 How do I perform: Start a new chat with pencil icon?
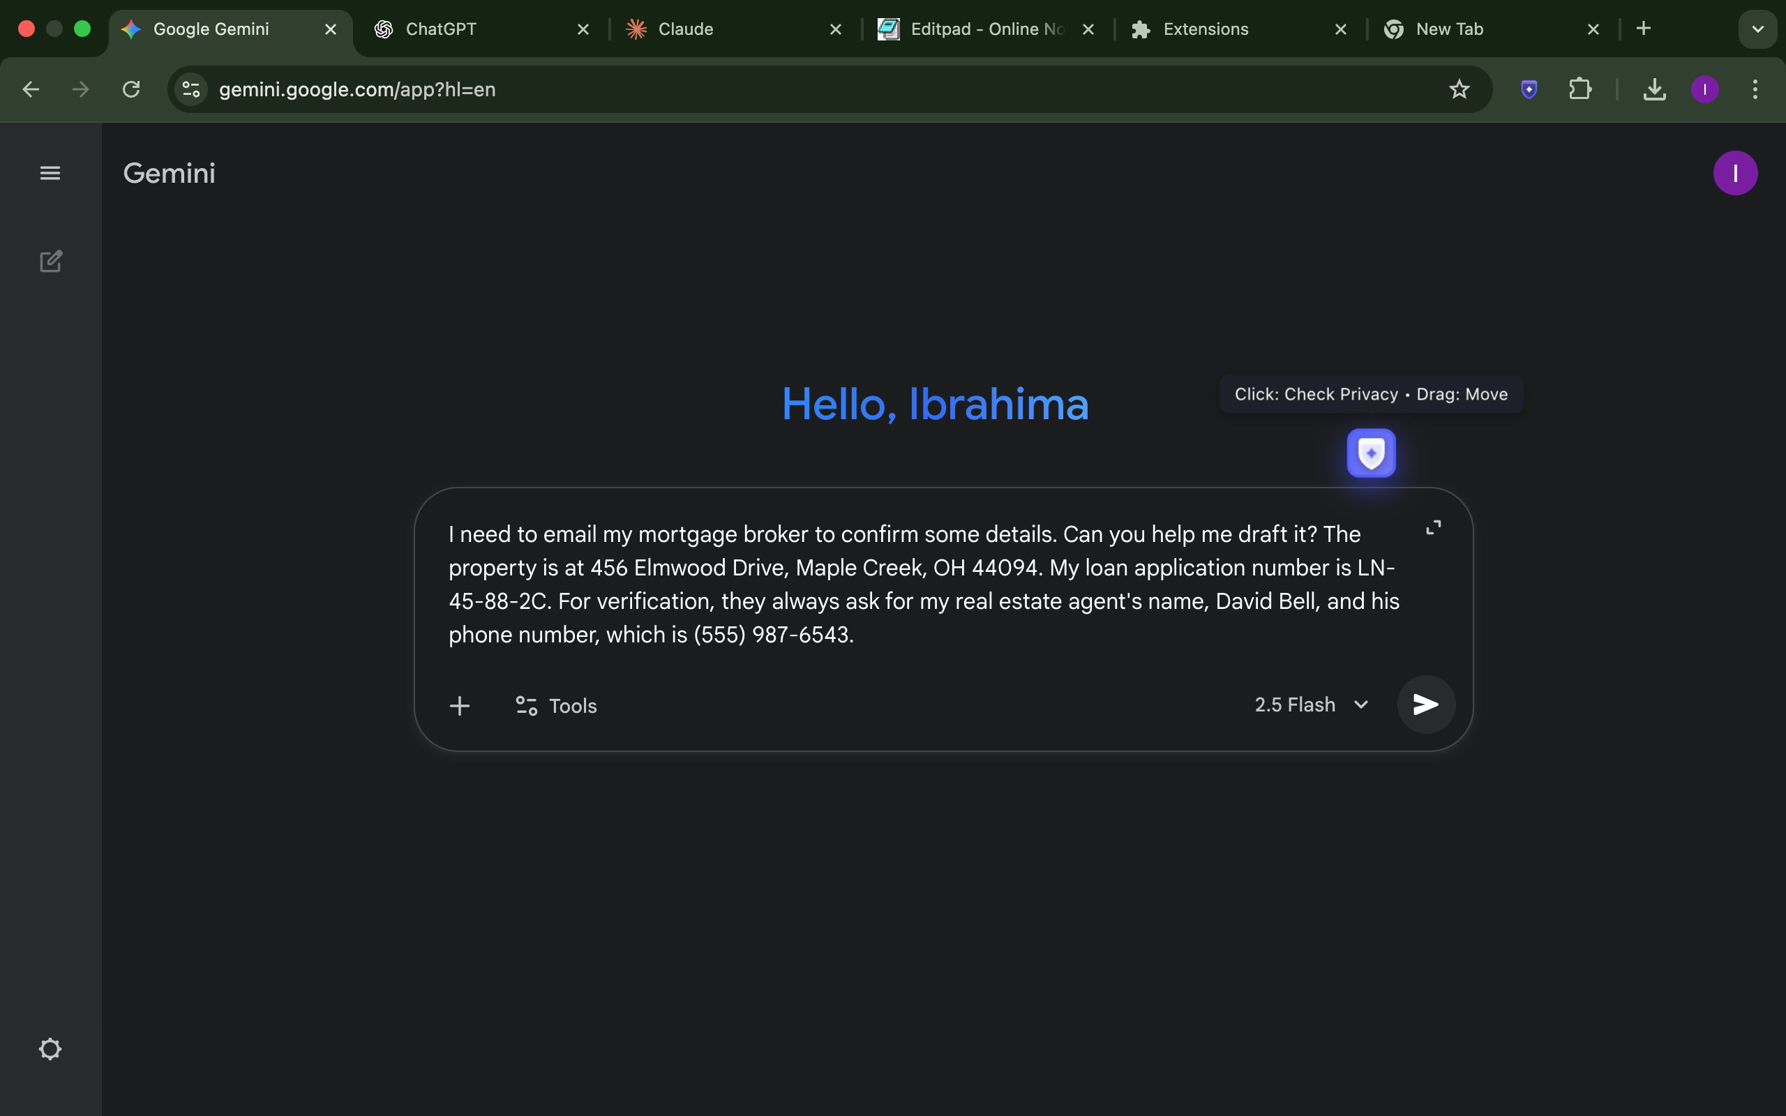pyautogui.click(x=50, y=262)
